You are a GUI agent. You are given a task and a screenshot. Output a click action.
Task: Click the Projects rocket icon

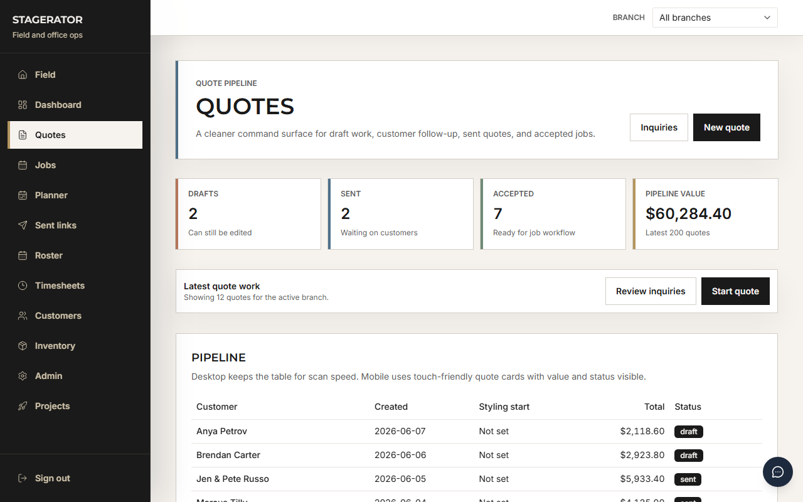point(23,406)
